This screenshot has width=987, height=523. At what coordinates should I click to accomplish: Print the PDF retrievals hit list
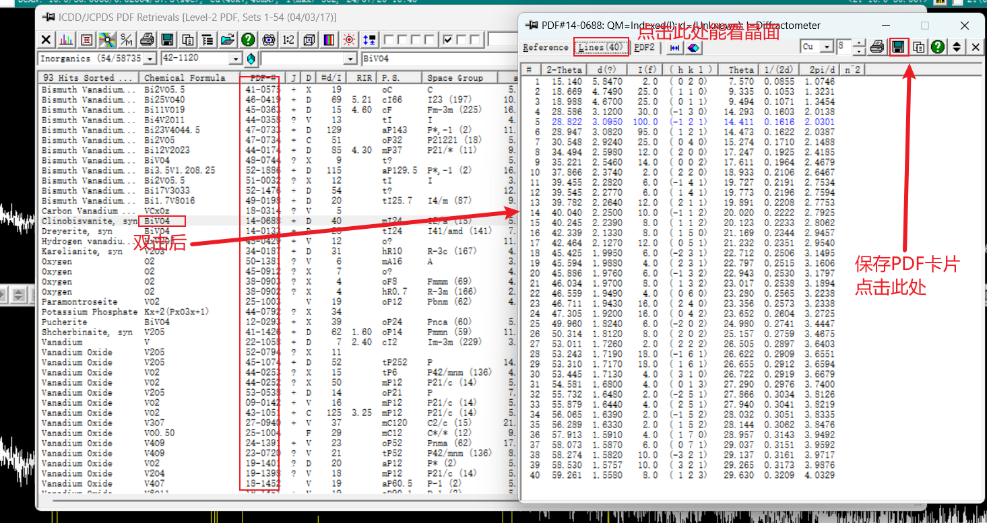pos(147,40)
